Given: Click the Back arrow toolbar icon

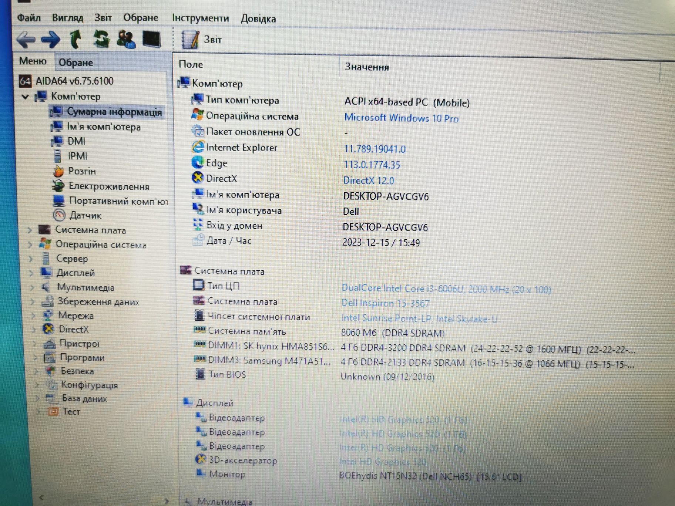Looking at the screenshot, I should click(26, 40).
